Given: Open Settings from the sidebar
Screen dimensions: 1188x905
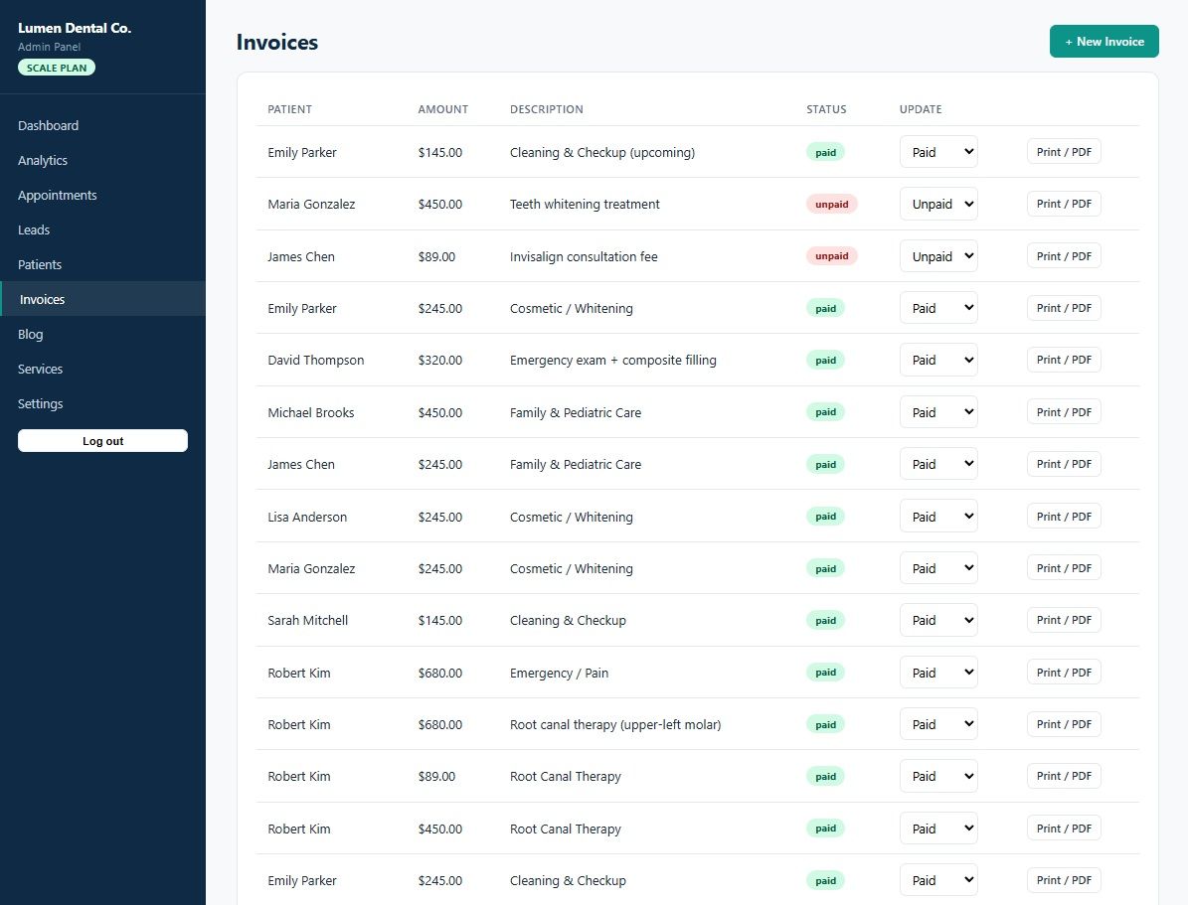Looking at the screenshot, I should (x=102, y=403).
